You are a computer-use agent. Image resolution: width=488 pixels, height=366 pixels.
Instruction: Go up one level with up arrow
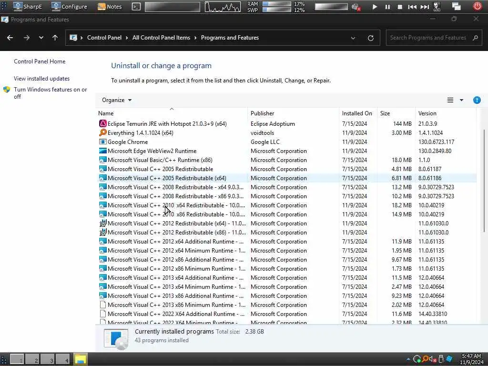pyautogui.click(x=55, y=38)
